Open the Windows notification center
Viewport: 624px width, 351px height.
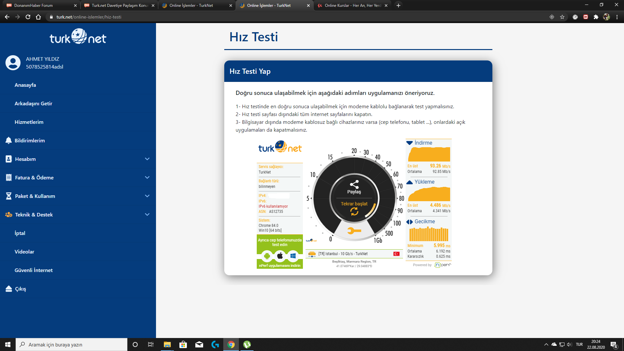[614, 344]
